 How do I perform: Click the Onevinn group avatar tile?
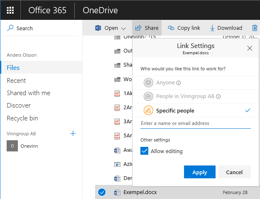click(12, 146)
